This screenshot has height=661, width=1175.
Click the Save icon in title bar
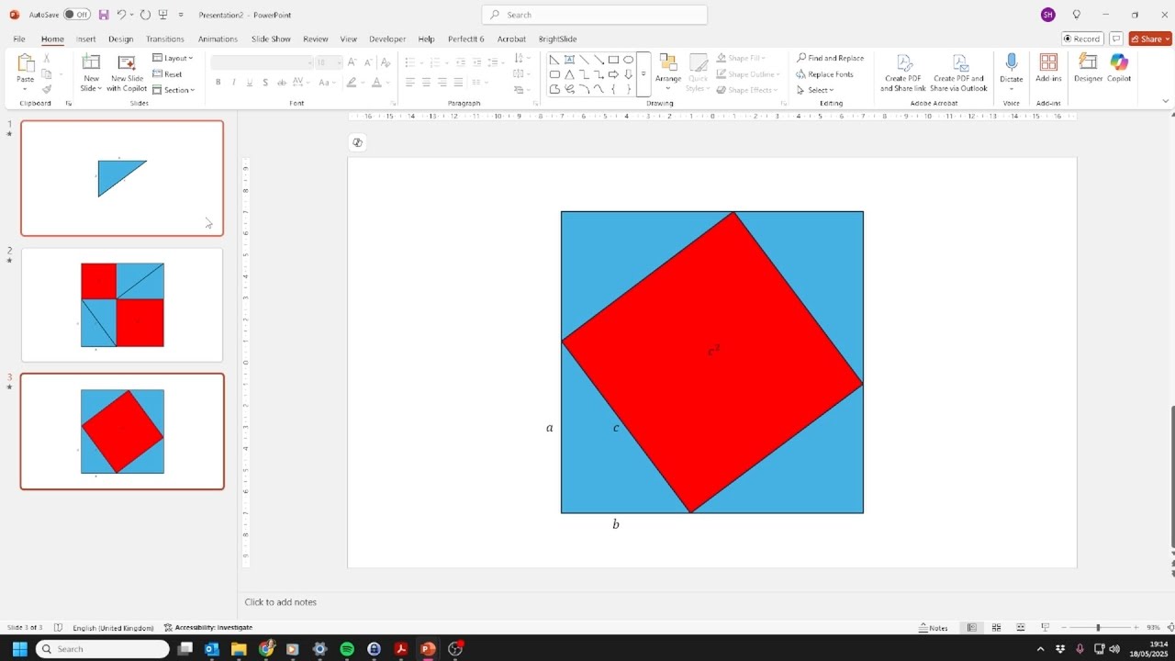104,15
